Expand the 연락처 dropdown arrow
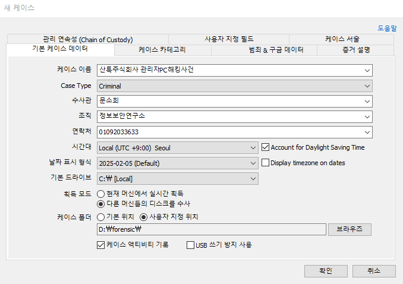 click(367, 132)
